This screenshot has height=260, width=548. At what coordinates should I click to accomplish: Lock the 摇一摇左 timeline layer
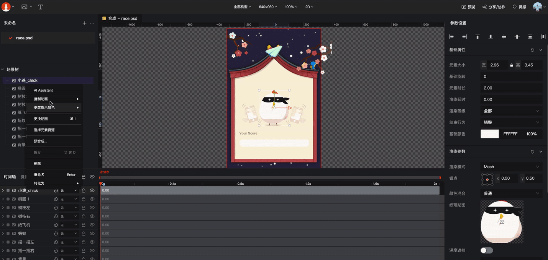(84, 242)
